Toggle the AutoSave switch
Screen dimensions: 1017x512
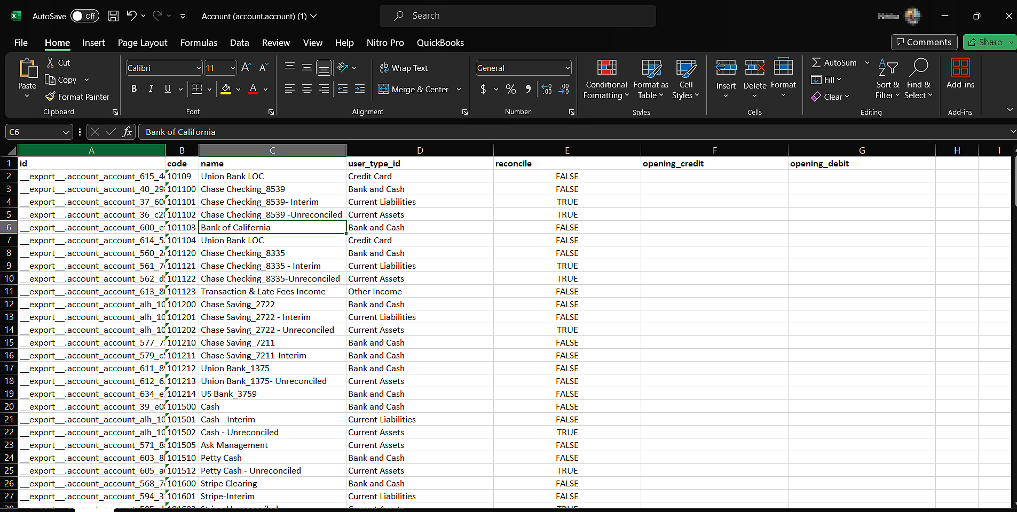(85, 16)
